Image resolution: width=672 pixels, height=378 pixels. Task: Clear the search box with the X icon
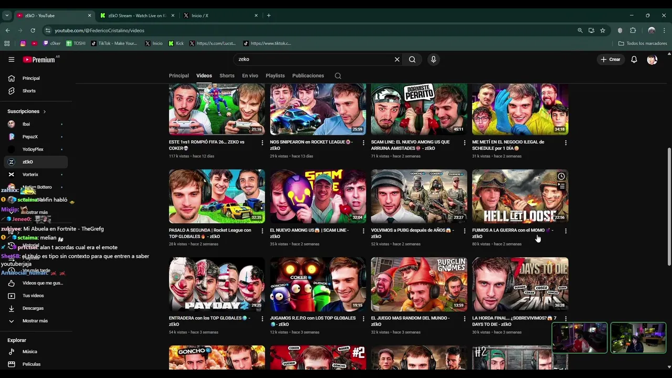[397, 59]
